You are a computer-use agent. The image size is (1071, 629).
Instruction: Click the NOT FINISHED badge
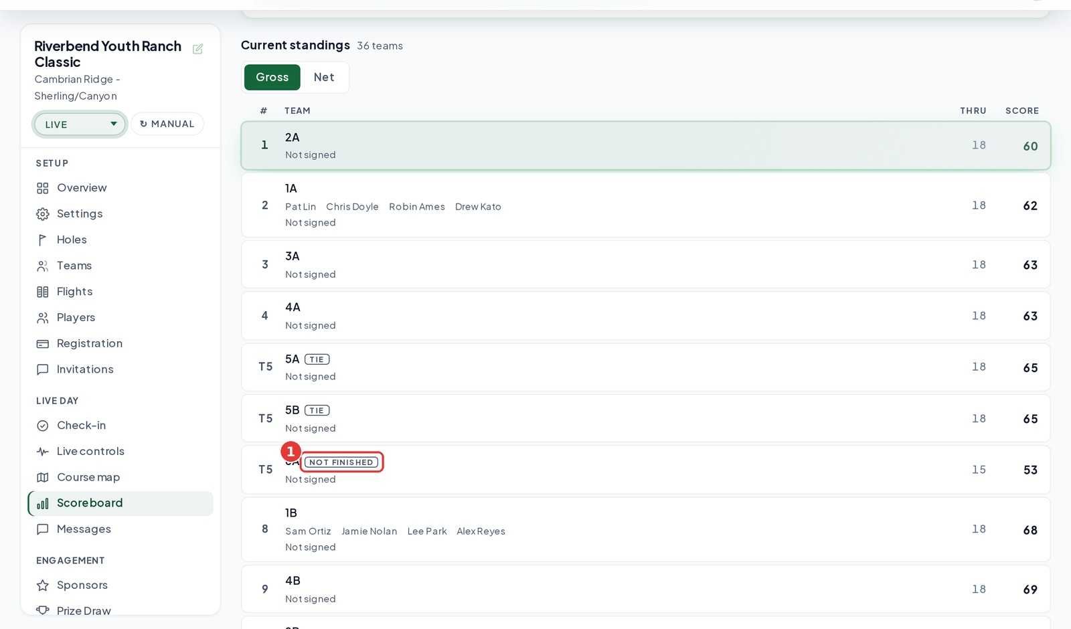coord(341,462)
